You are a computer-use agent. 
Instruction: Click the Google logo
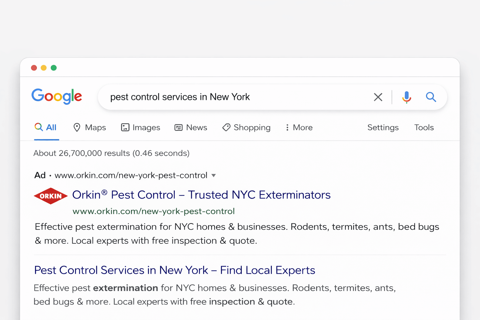coord(57,96)
